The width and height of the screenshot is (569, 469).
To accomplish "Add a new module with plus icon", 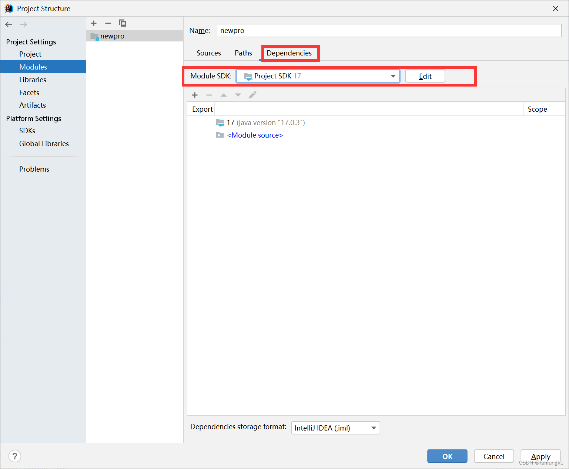I will [x=94, y=23].
